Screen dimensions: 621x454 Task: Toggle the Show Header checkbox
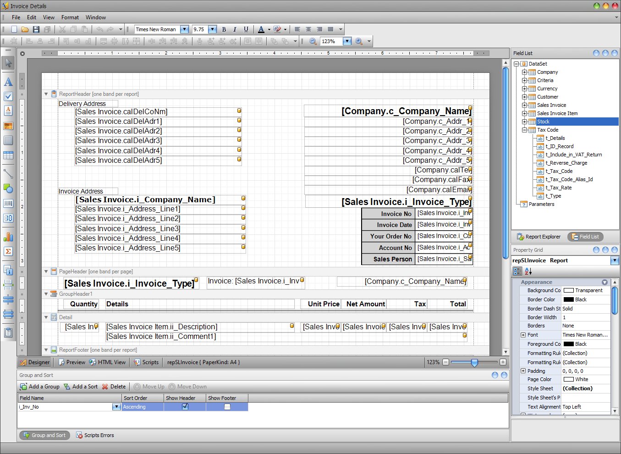185,407
